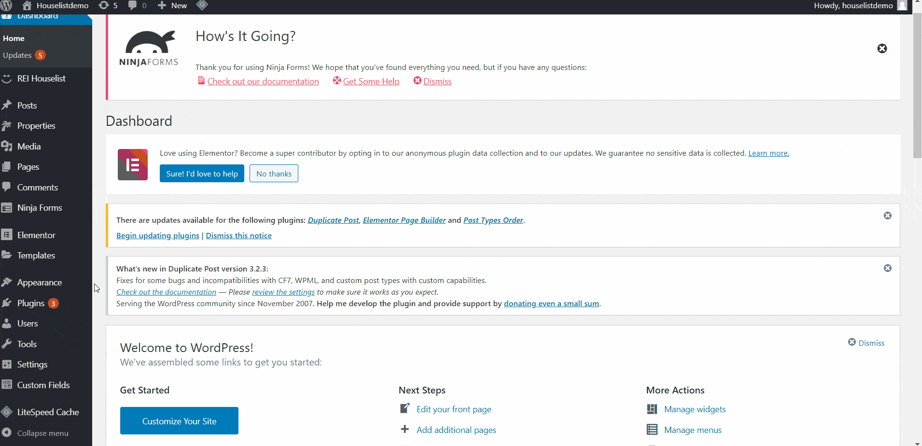Click Edit your front page link
Screen dimensions: 922x446
click(454, 409)
